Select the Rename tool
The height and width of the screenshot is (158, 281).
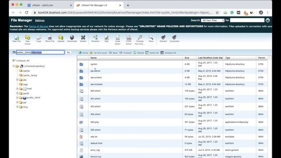(x=95, y=39)
